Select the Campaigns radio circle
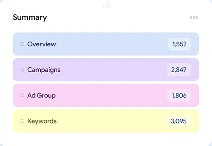Screen dimensions: 212x146 coord(22,70)
